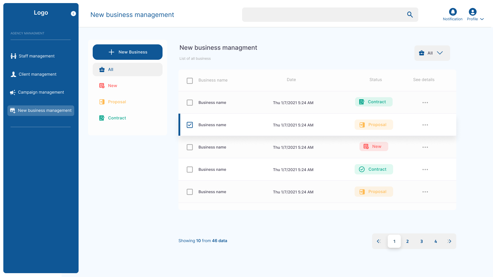The image size is (493, 277).
Task: Click the New business management store icon
Action: pyautogui.click(x=13, y=111)
